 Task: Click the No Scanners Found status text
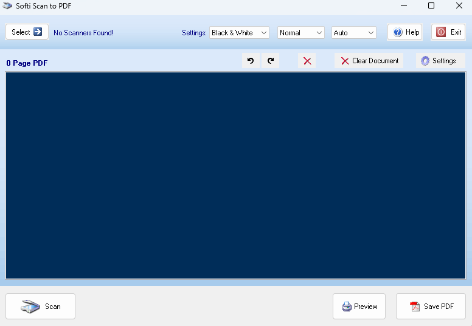pos(83,33)
